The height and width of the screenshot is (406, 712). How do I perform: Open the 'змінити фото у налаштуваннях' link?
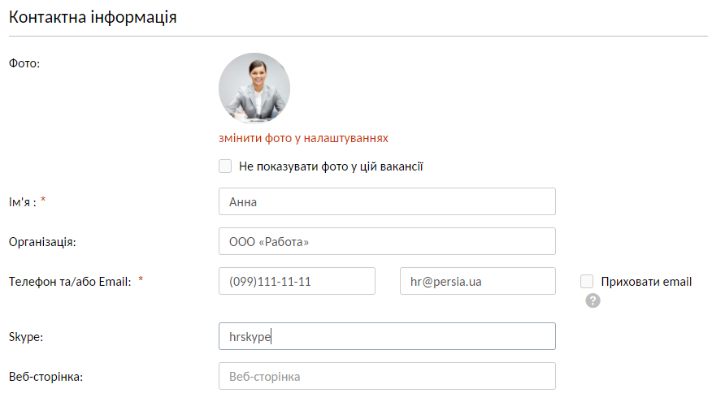coord(303,138)
